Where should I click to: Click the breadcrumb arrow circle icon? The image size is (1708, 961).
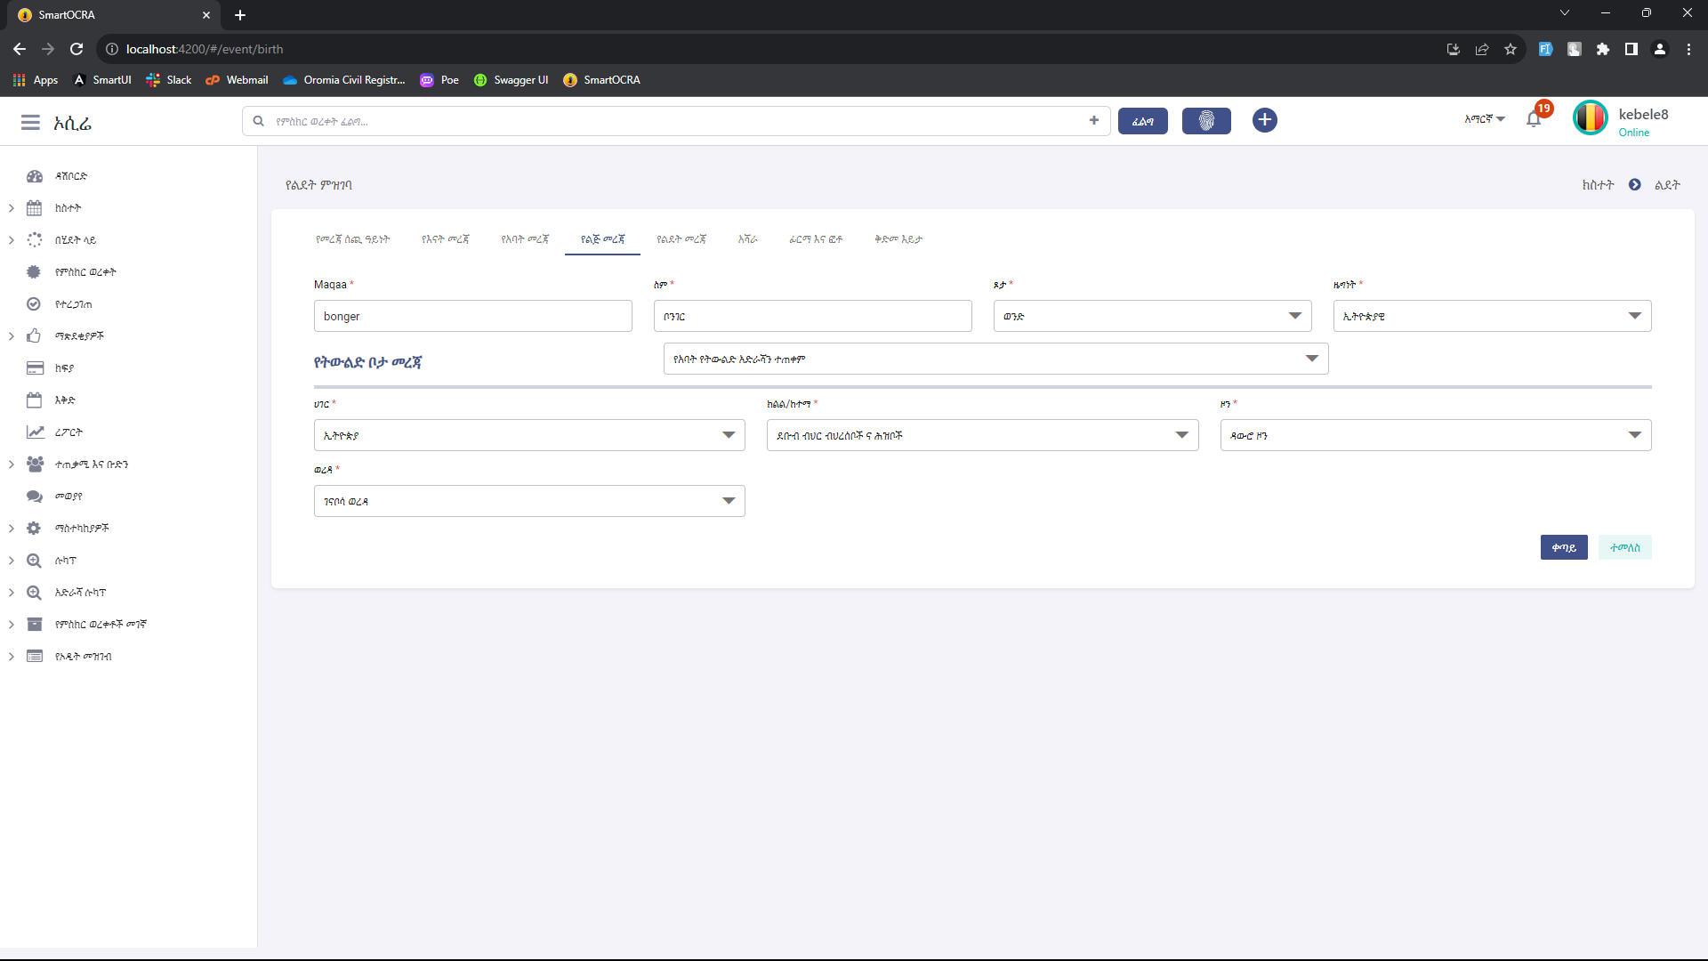pyautogui.click(x=1635, y=185)
